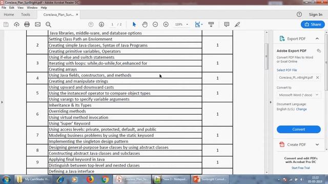This screenshot has height=184, width=328.
Task: Open fit page options dropdown arrow
Action: pos(202,25)
